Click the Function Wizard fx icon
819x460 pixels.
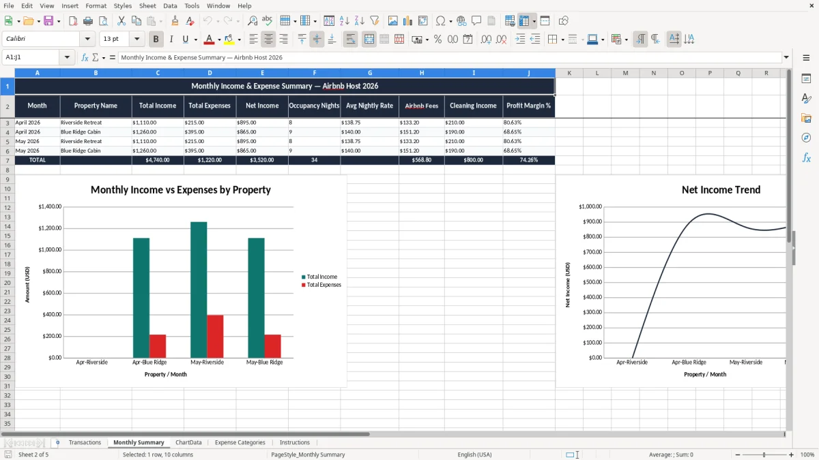pos(85,58)
